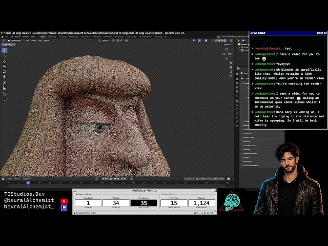
Task: Open the Object Mode dropdown
Action: [15, 40]
